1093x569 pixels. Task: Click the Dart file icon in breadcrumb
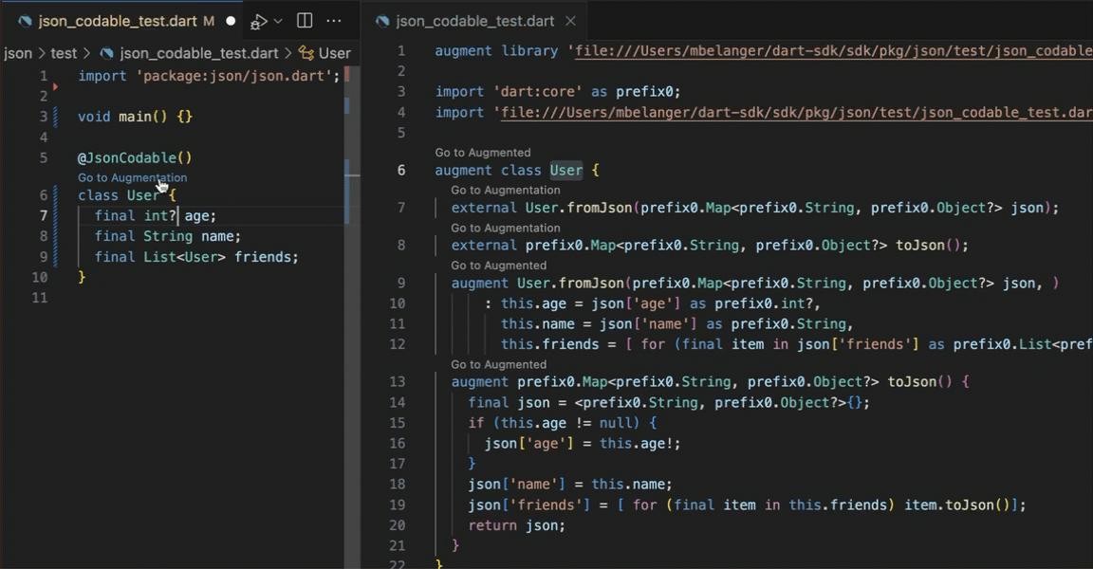tap(107, 53)
